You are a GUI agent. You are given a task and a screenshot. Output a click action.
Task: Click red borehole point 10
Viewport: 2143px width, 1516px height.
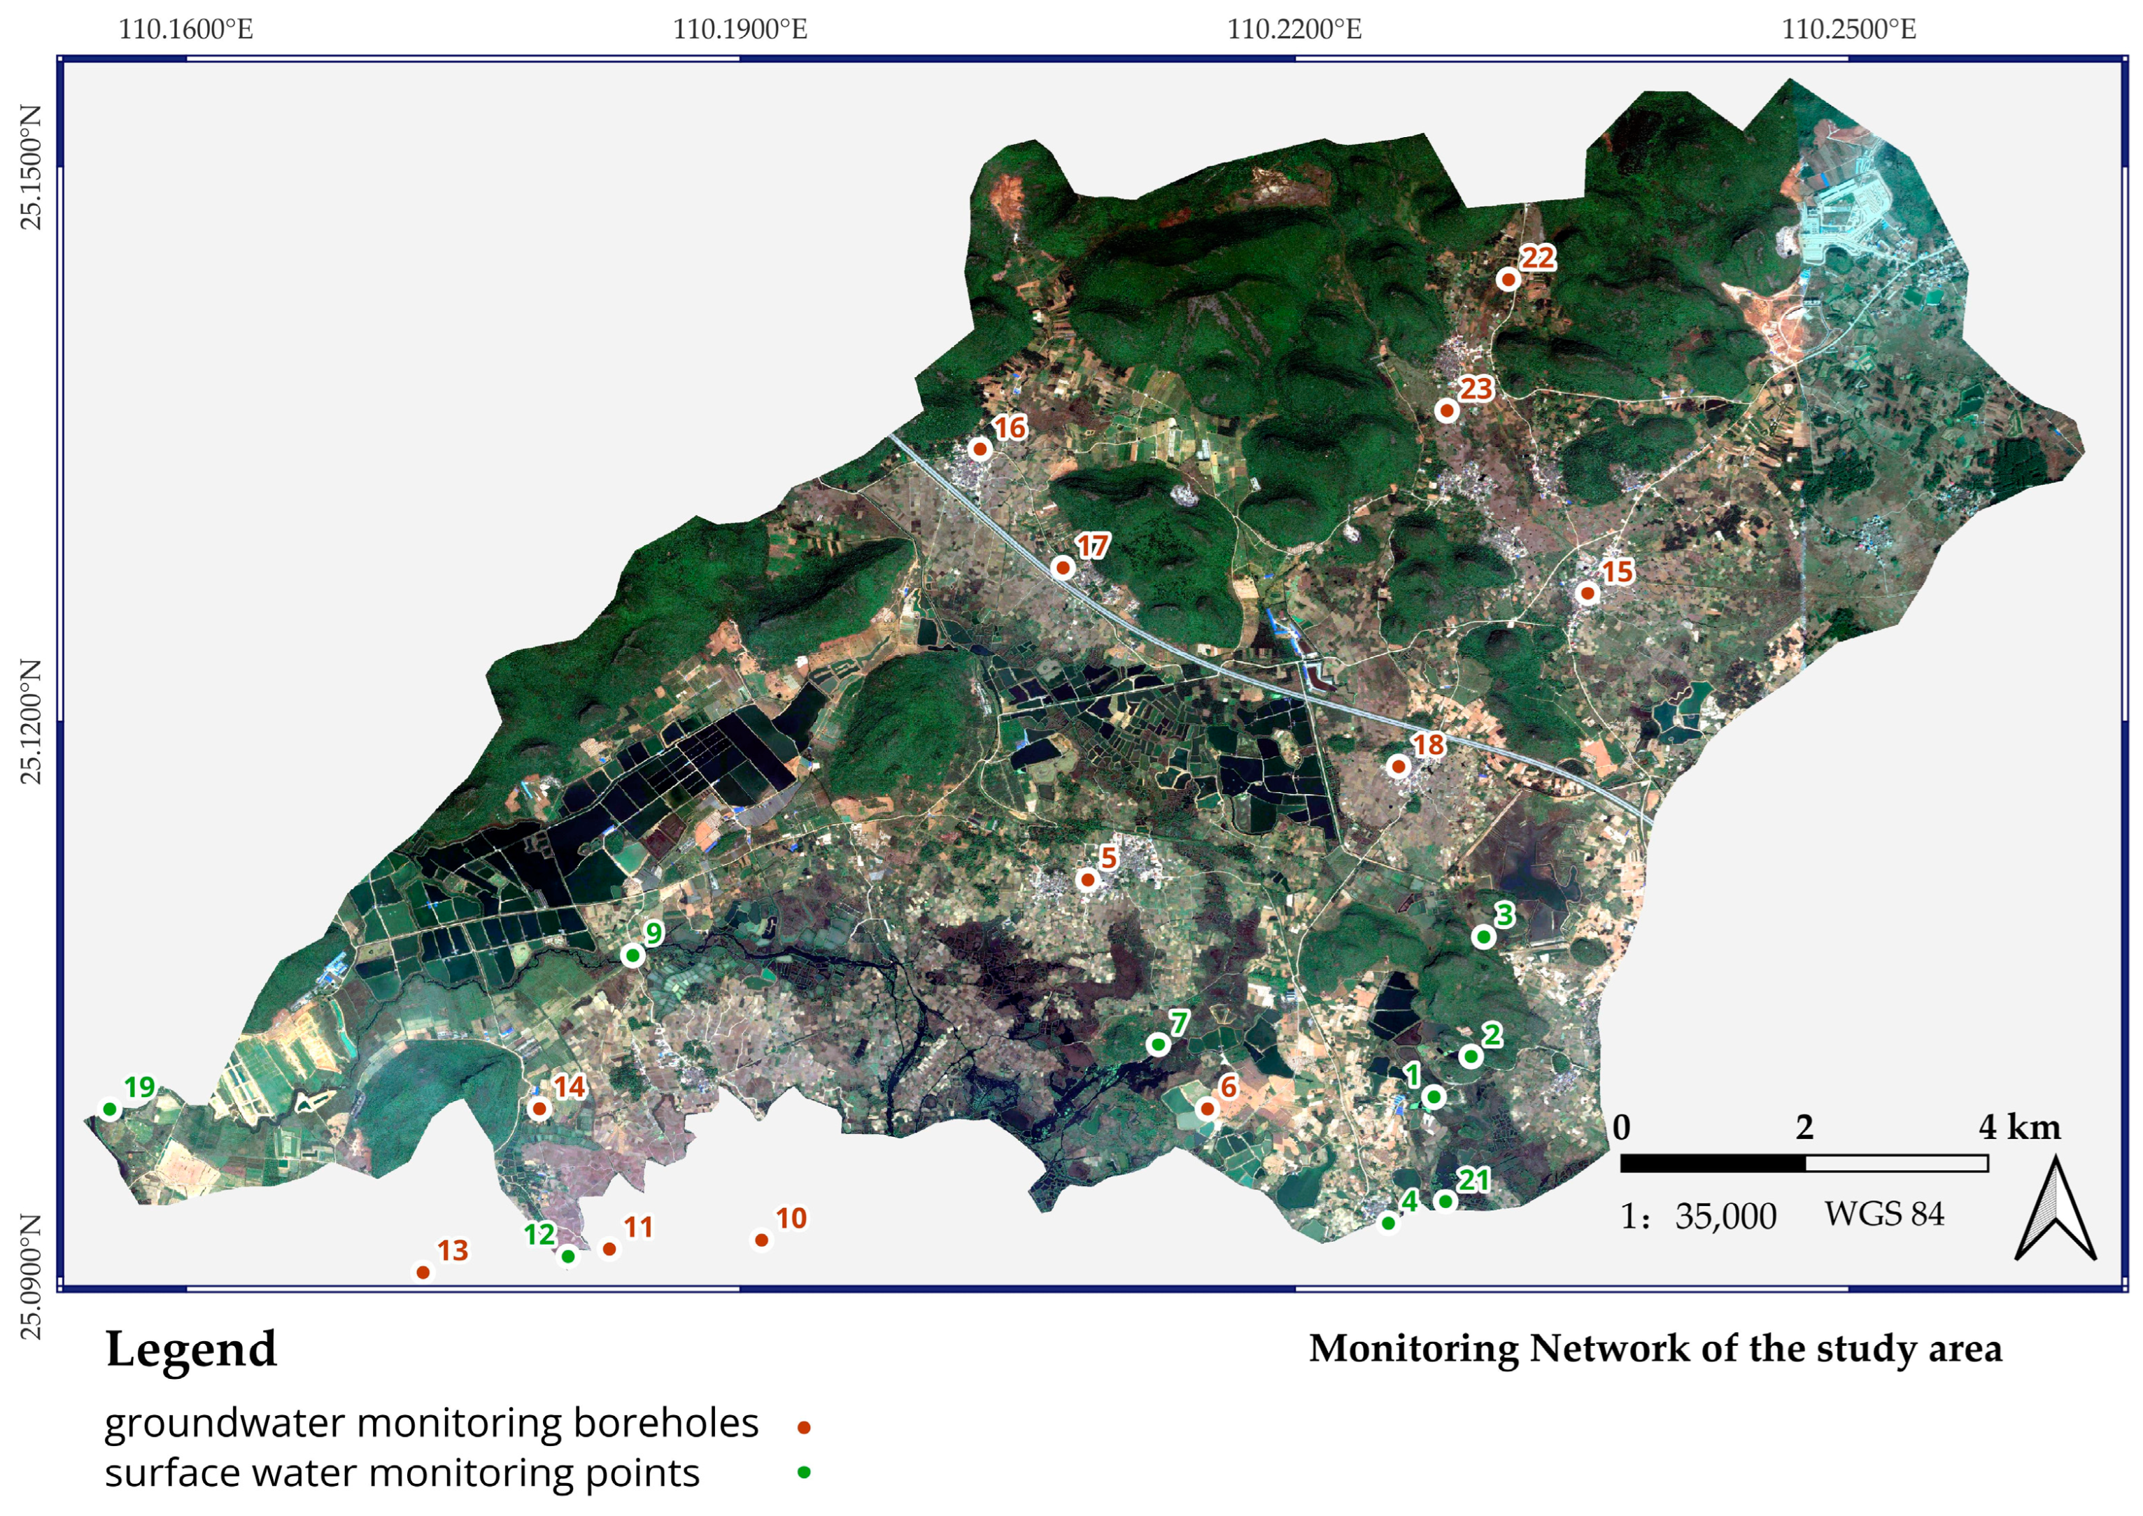762,1240
